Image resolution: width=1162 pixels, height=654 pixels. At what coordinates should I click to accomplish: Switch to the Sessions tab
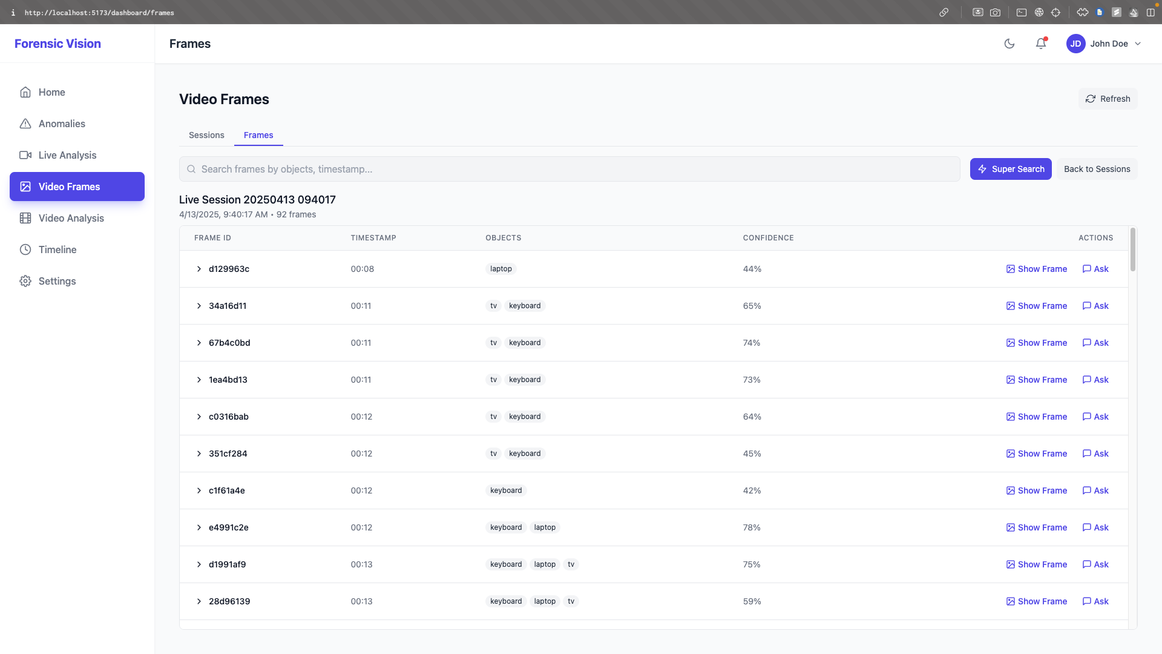coord(206,135)
